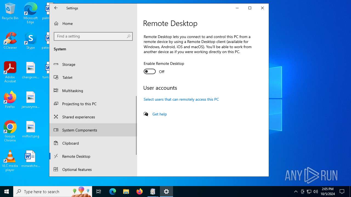Click the Get help chat icon
Image resolution: width=351 pixels, height=197 pixels.
click(x=146, y=114)
